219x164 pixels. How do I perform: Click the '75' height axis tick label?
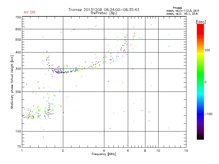pos(19,147)
